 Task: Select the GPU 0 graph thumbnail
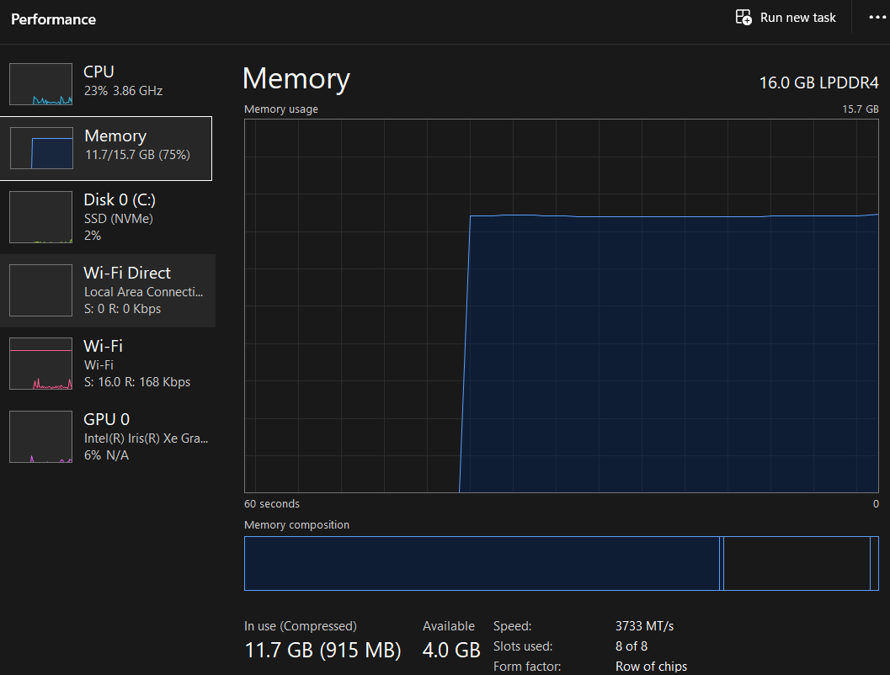[41, 436]
